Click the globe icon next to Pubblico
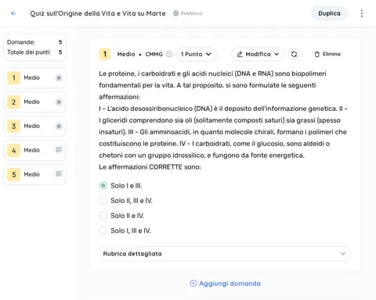The image size is (376, 300). click(175, 13)
